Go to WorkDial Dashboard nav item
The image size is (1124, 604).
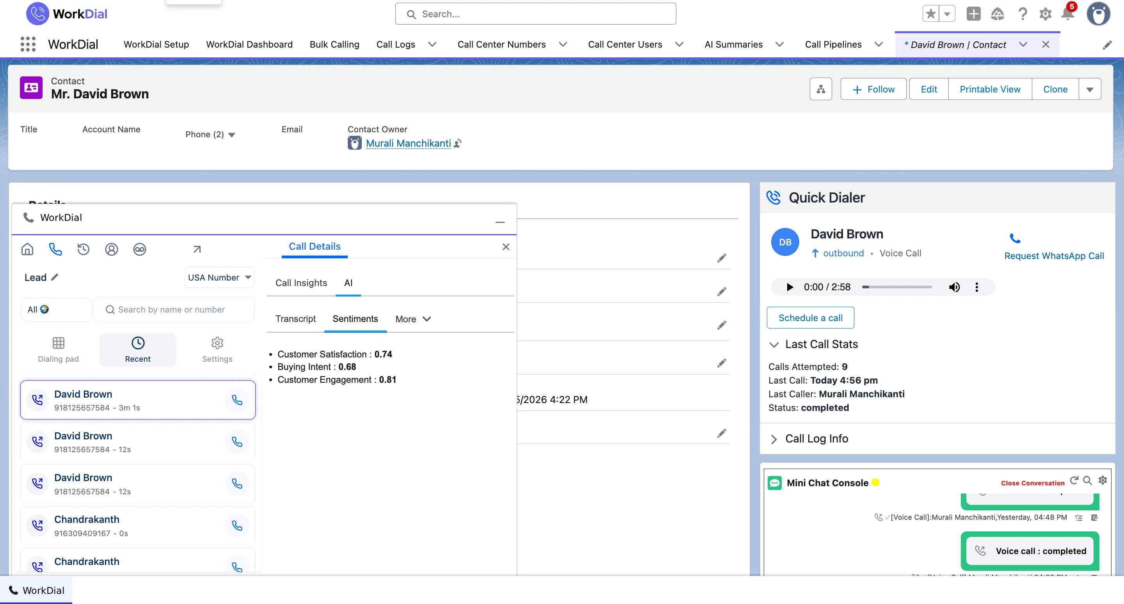tap(249, 44)
